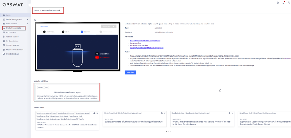Toggle eye icon on Cybersecurity Excellence Awards card
This screenshot has height=138, width=291.
pyautogui.click(x=94, y=113)
